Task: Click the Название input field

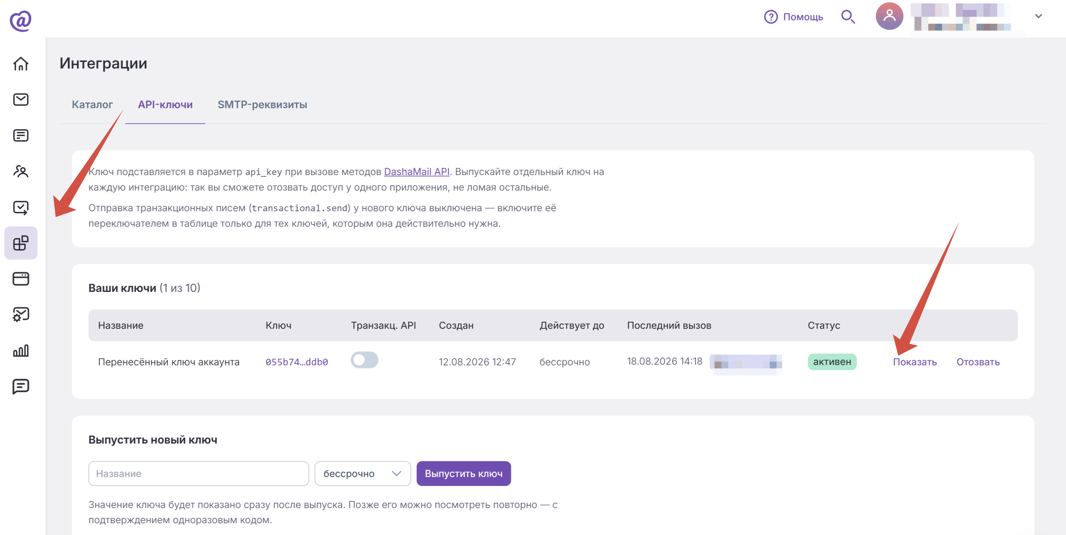Action: coord(198,473)
